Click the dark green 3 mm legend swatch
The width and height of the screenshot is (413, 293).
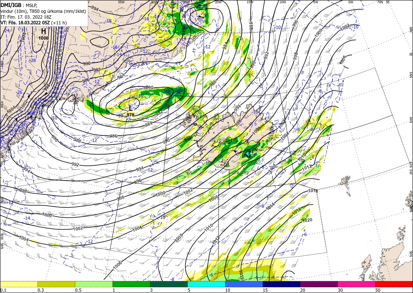(x=169, y=284)
